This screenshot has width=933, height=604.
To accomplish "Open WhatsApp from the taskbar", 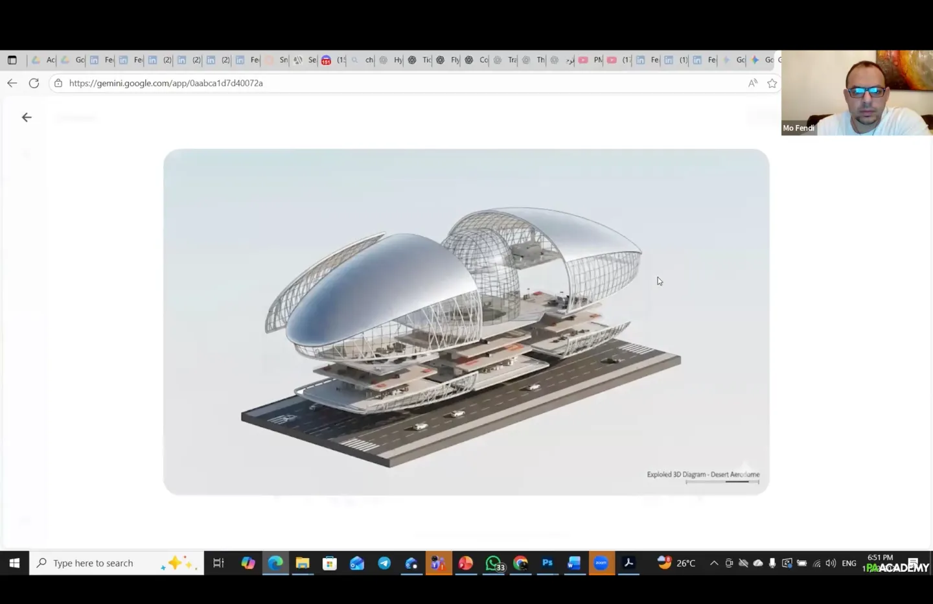I will pyautogui.click(x=493, y=563).
